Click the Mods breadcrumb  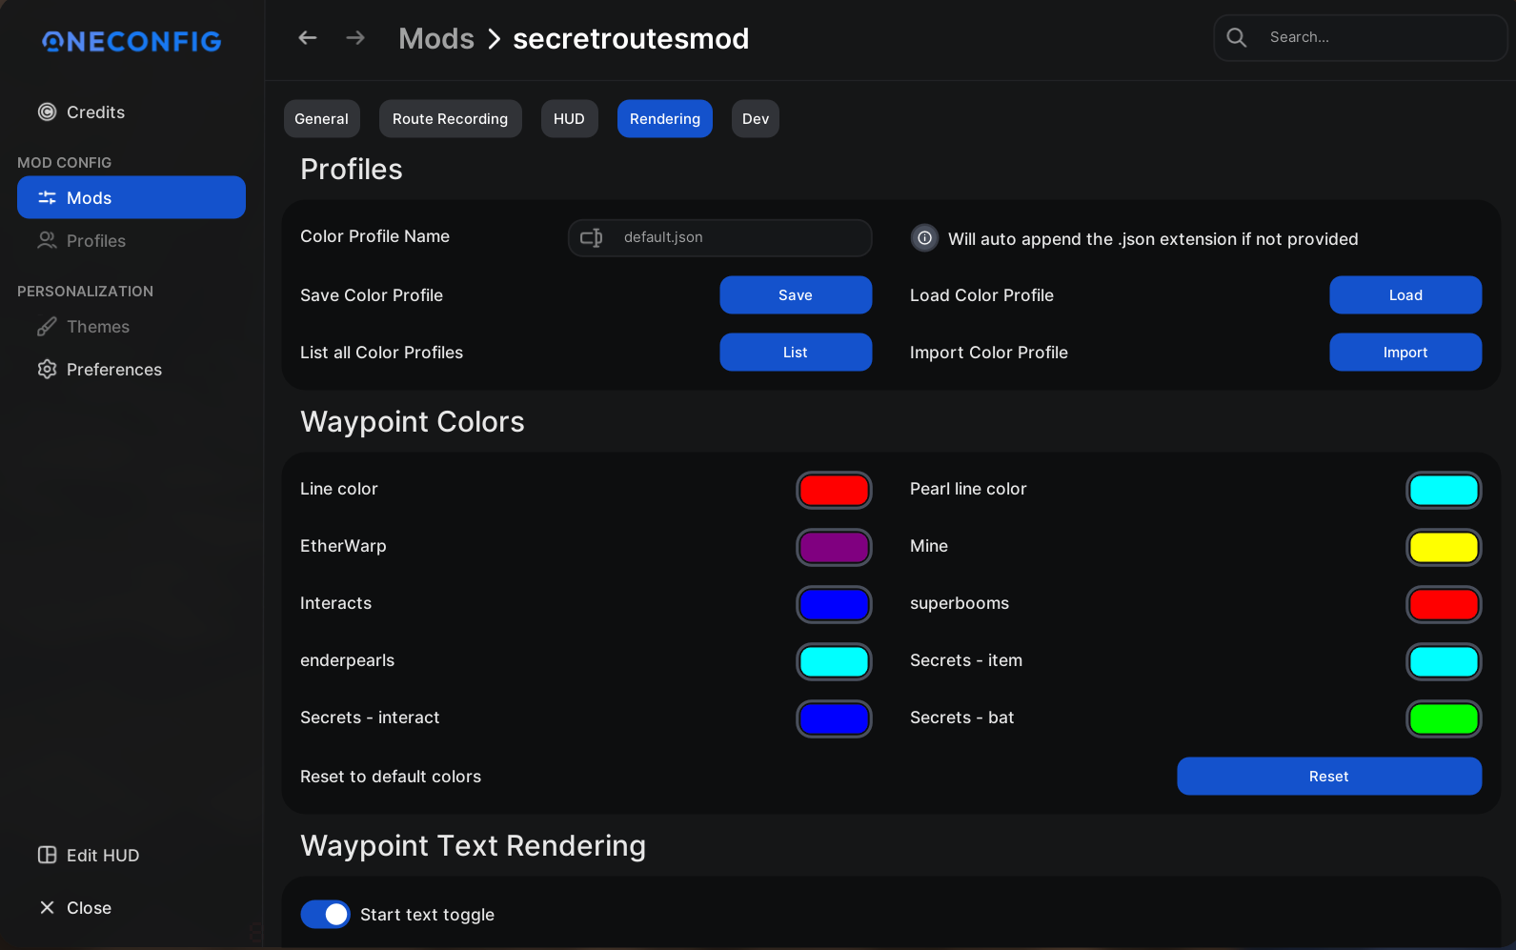[436, 39]
